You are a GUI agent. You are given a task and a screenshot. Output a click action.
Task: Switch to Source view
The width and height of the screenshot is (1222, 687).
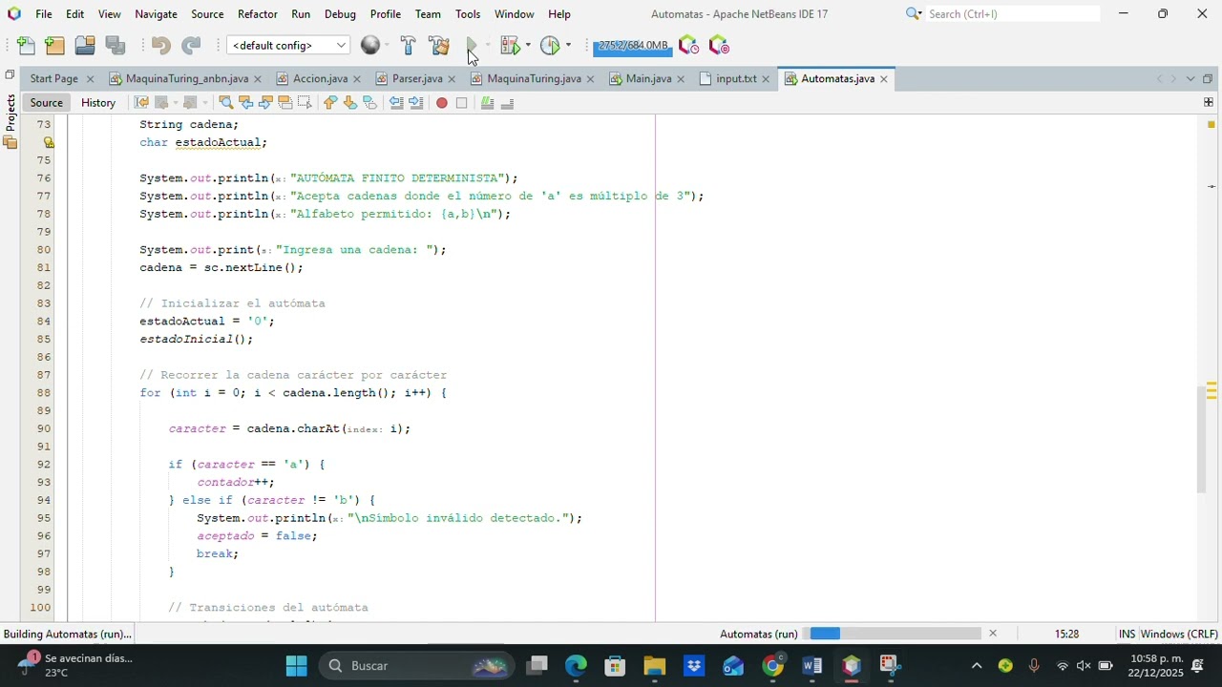point(46,102)
